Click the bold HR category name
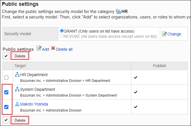The width and height of the screenshot is (191, 126). pyautogui.click(x=124, y=12)
